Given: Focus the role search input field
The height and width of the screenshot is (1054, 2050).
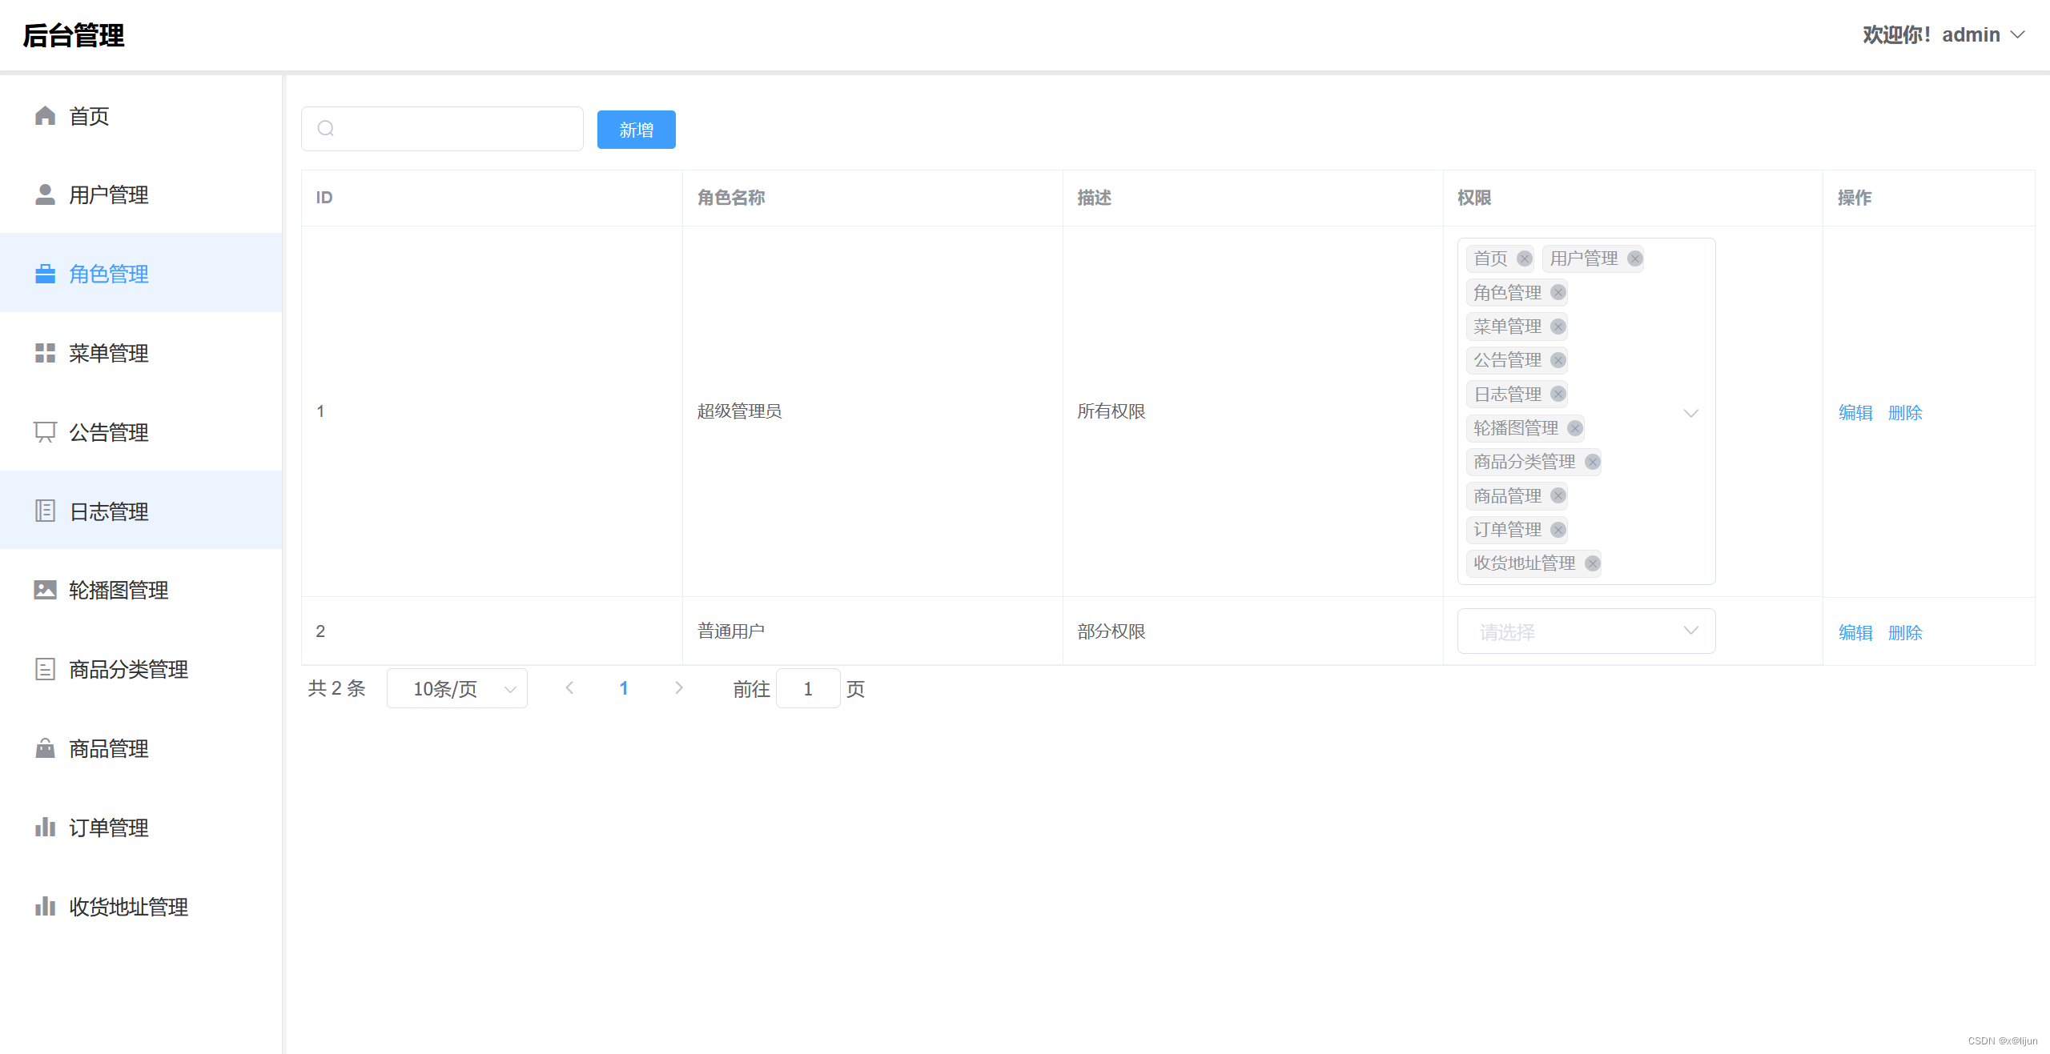Looking at the screenshot, I should point(442,129).
